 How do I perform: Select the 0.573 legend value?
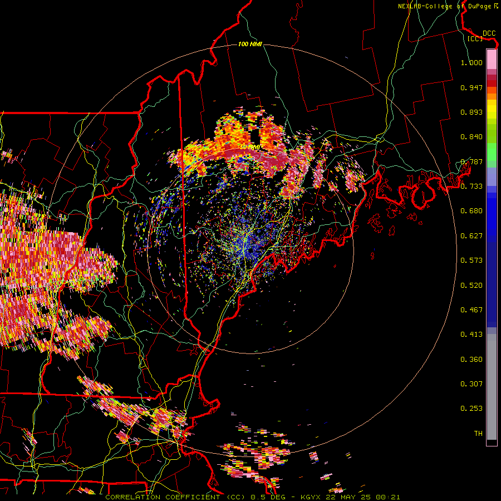coord(471,261)
